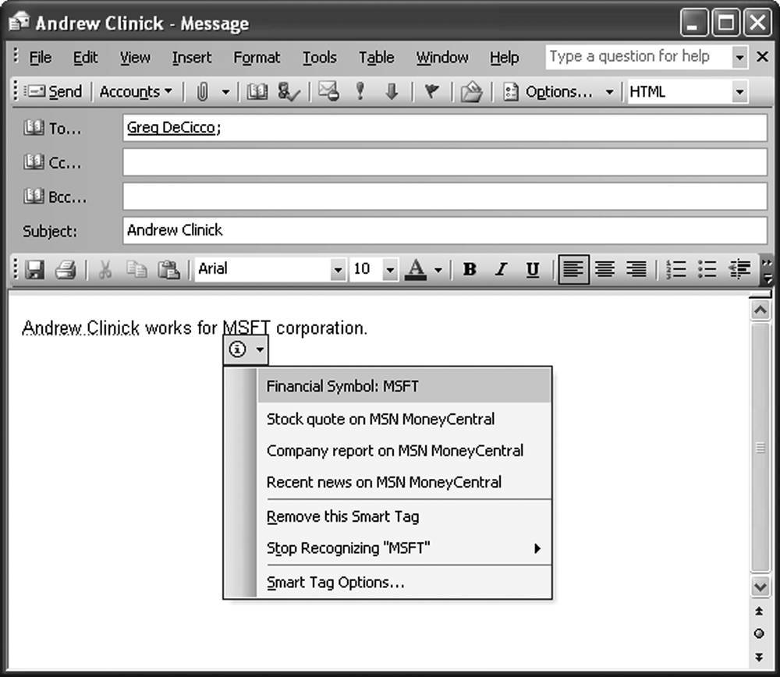This screenshot has height=677, width=780.
Task: Click the Check Names icon
Action: point(289,92)
